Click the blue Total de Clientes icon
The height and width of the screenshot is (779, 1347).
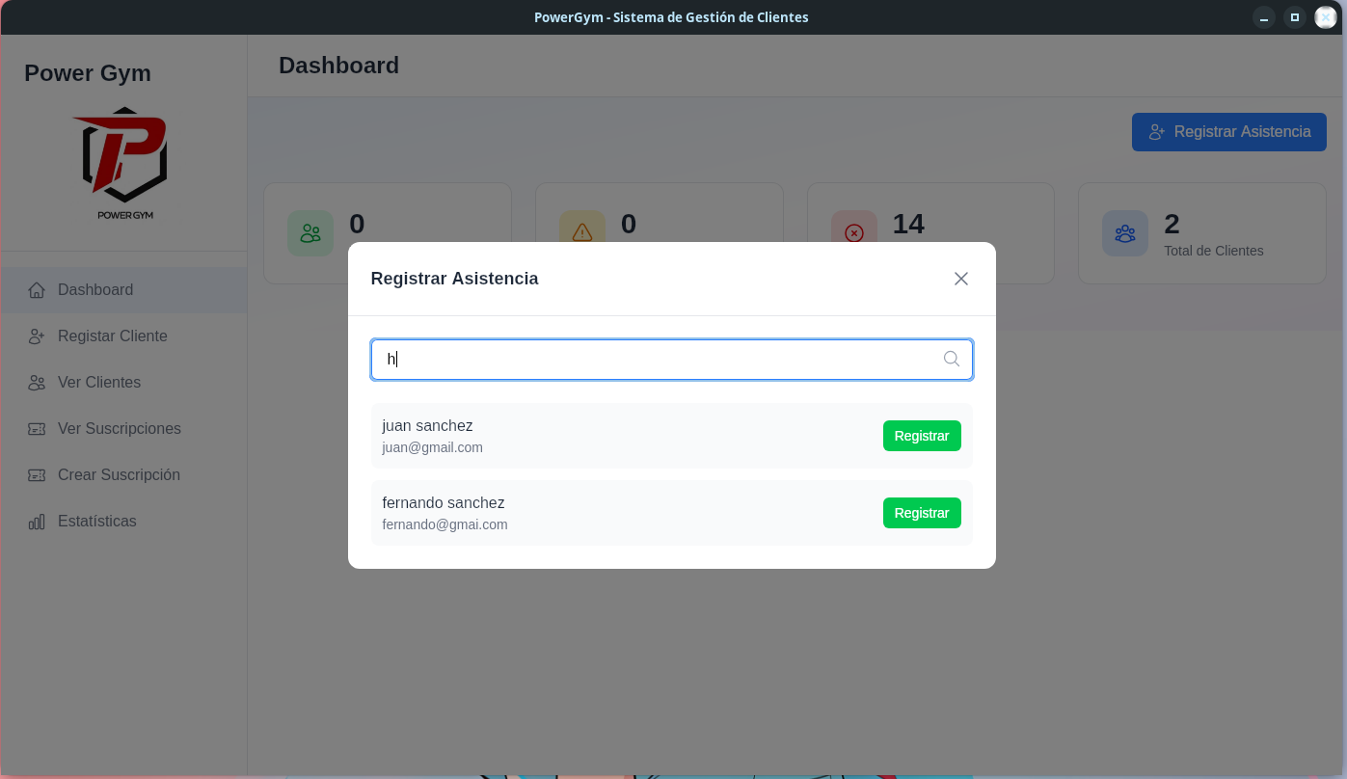coord(1125,233)
